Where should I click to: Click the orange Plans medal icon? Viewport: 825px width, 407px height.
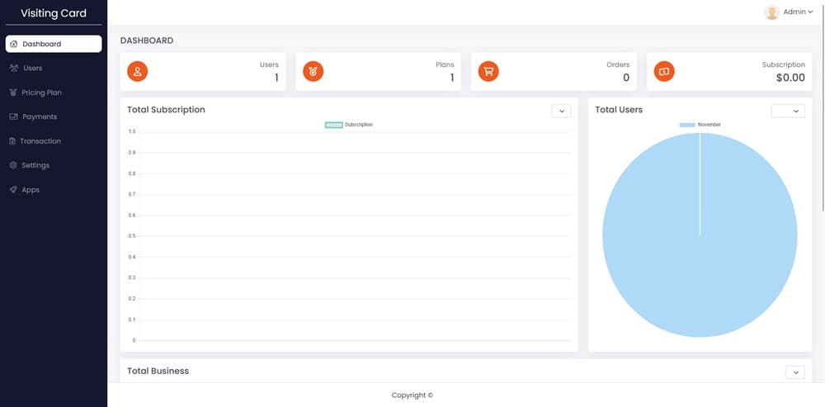click(x=313, y=72)
